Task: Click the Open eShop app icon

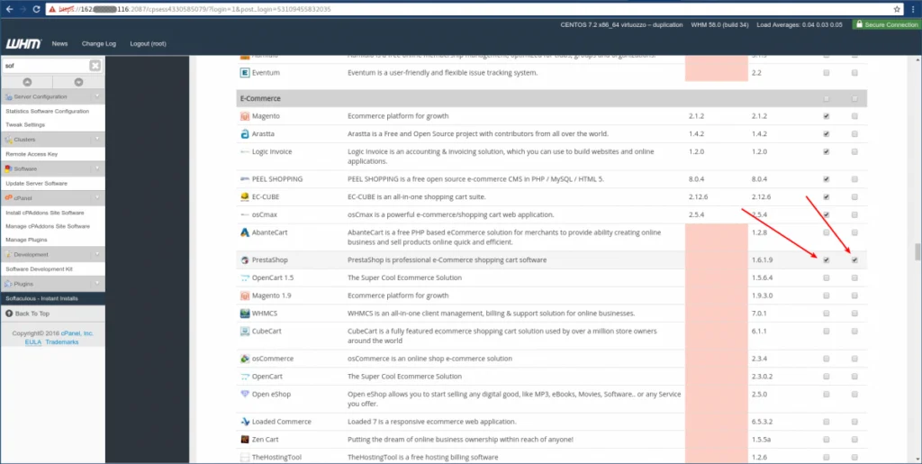Action: (x=245, y=394)
